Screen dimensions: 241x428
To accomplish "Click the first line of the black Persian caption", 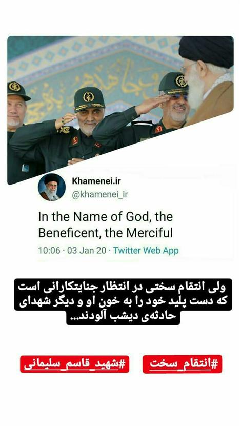I will 123,287.
